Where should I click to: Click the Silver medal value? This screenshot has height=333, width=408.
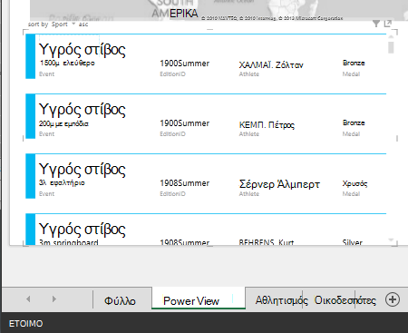coord(353,242)
